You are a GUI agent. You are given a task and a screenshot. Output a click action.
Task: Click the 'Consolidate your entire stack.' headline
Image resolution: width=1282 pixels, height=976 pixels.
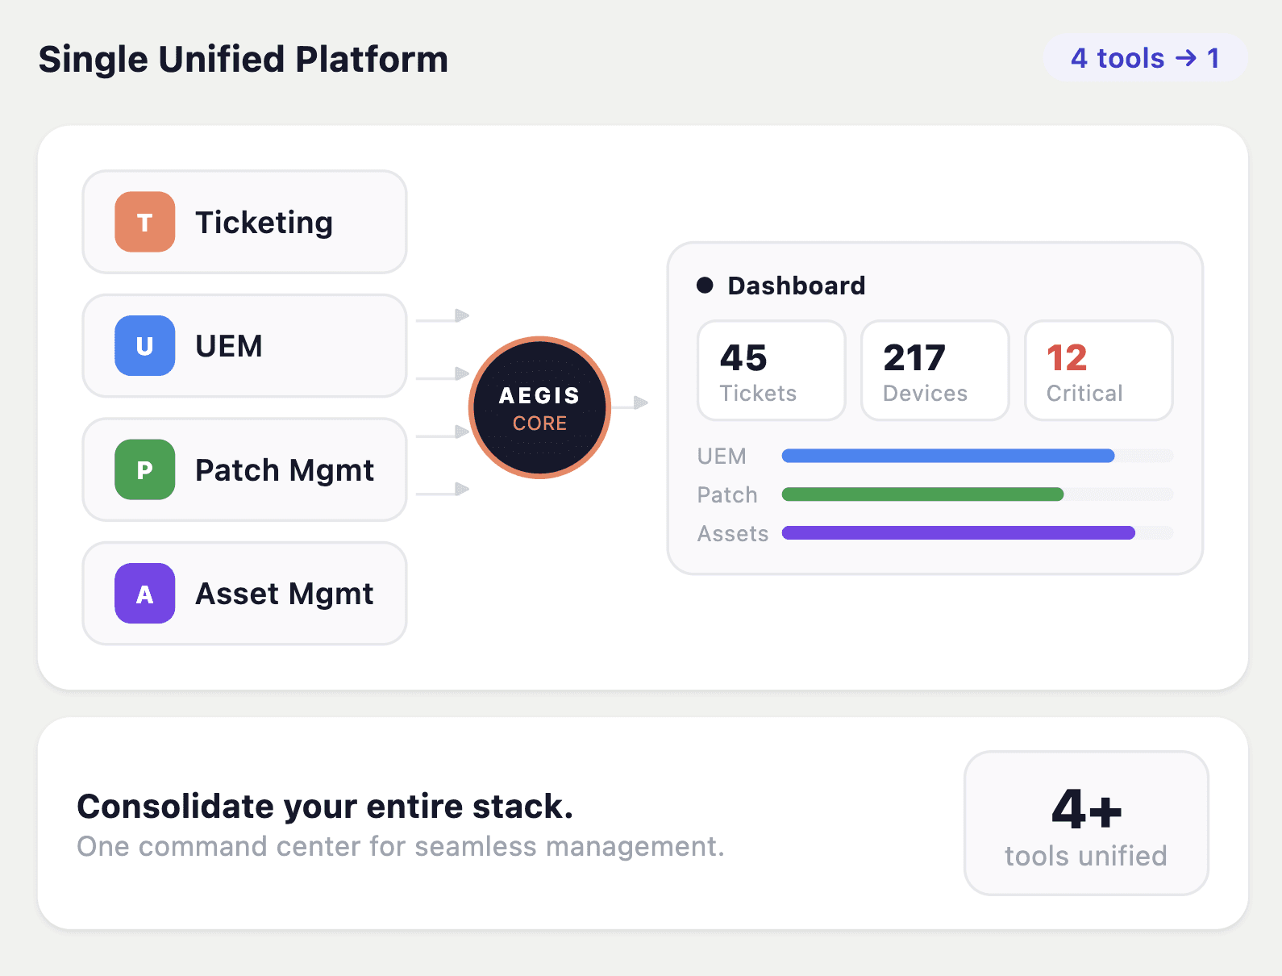325,807
